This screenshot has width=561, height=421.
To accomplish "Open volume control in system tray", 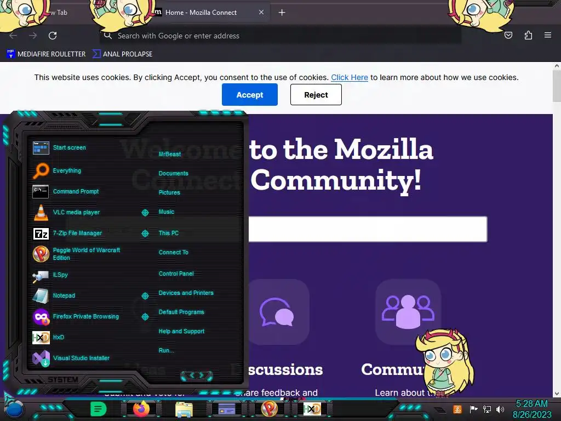I will tap(500, 409).
